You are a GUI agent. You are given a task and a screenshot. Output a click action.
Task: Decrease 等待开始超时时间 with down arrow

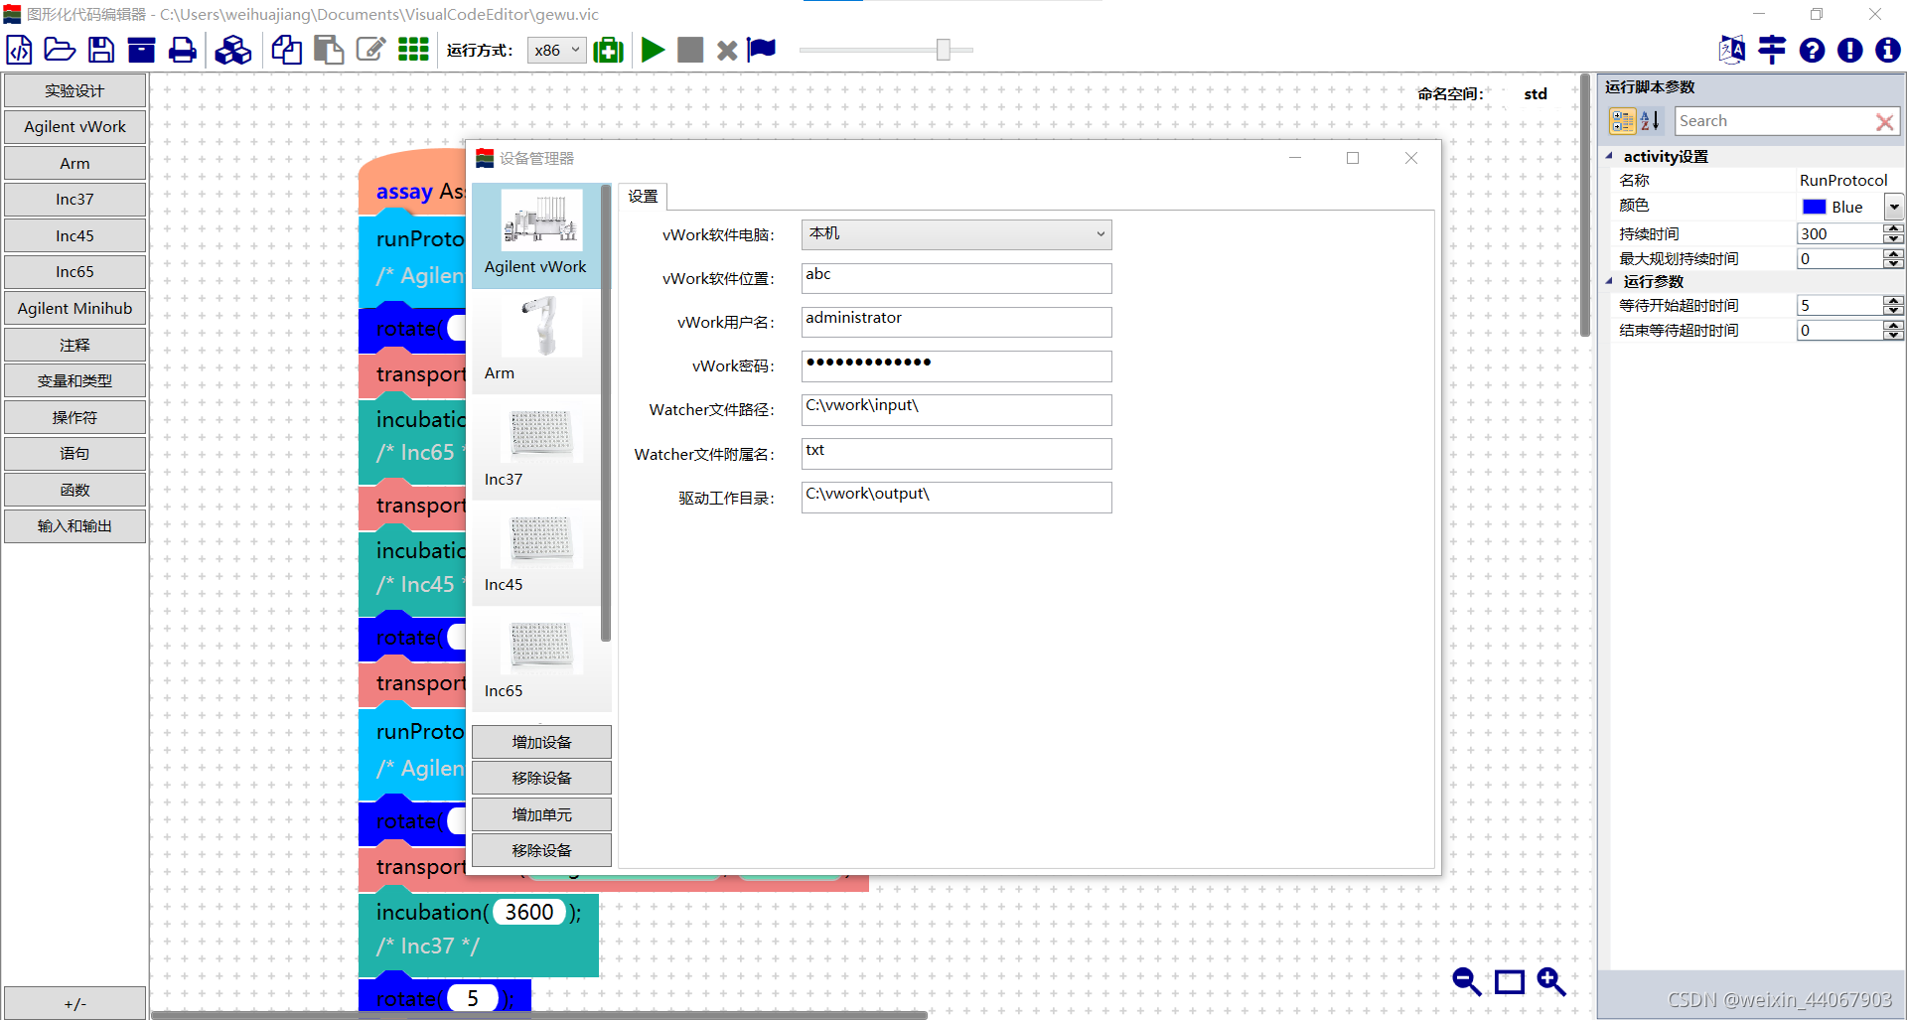[x=1894, y=311]
